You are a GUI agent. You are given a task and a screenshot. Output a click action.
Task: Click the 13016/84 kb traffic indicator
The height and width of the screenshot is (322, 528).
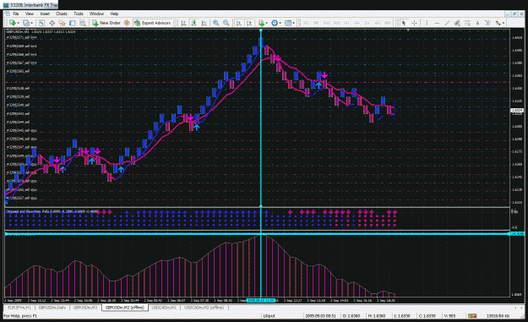498,316
